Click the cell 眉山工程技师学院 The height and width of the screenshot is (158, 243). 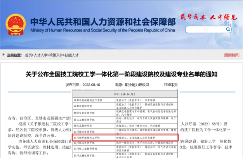coord(94,120)
